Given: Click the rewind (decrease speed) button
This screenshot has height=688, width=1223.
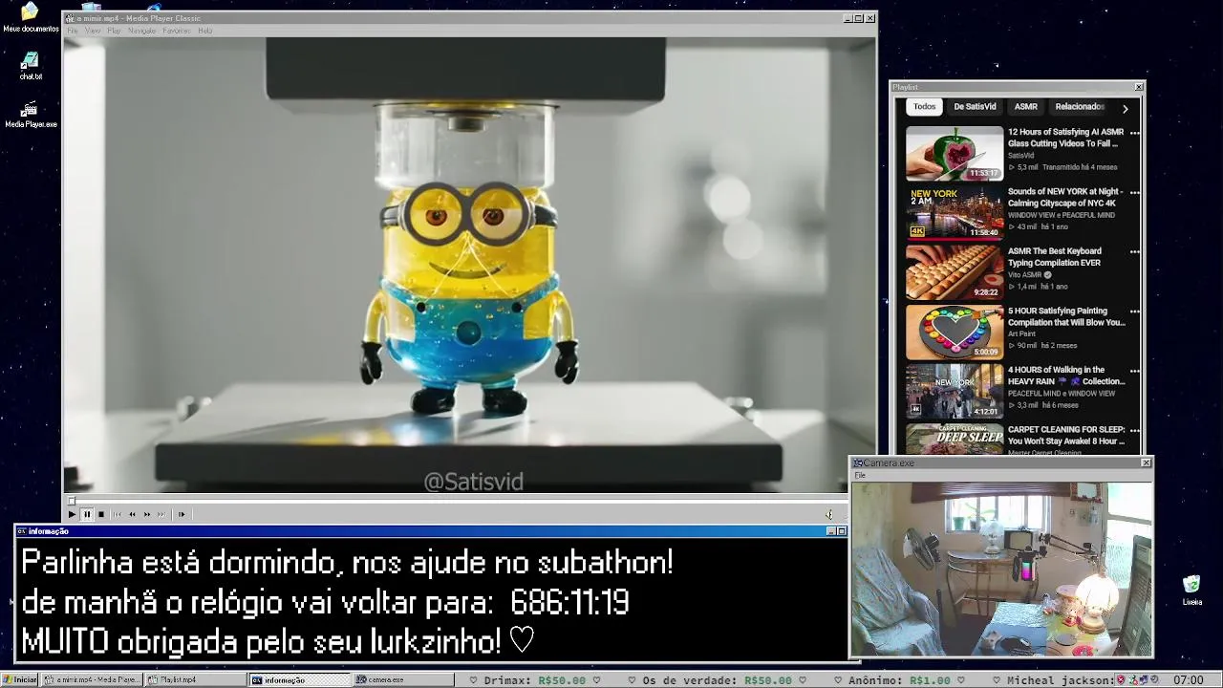Looking at the screenshot, I should click(132, 514).
